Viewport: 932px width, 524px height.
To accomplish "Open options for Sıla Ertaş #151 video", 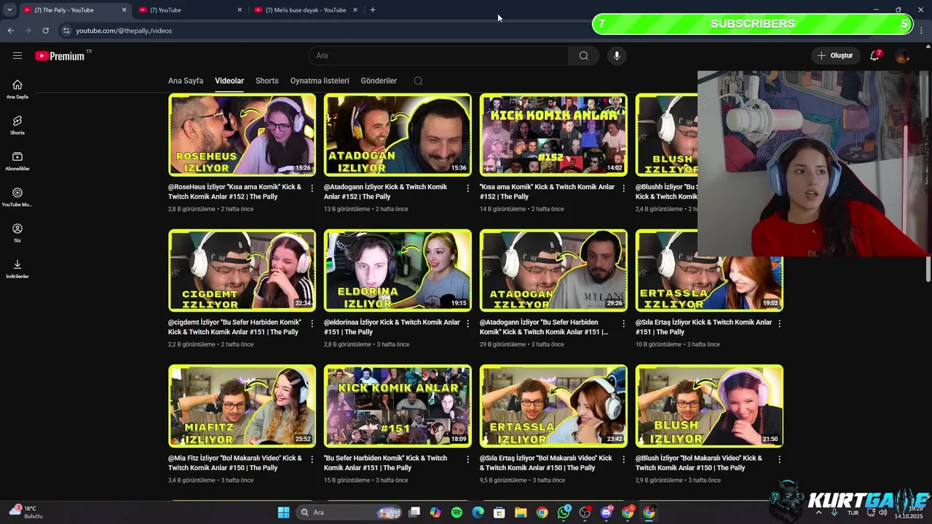I will pos(779,323).
